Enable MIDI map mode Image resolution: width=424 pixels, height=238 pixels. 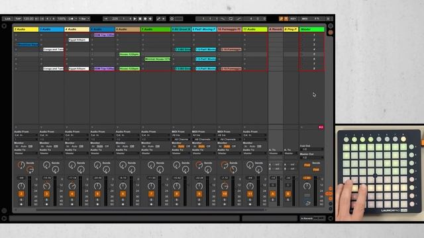(x=305, y=19)
